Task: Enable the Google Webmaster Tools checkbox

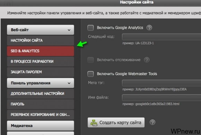Action: (91, 74)
